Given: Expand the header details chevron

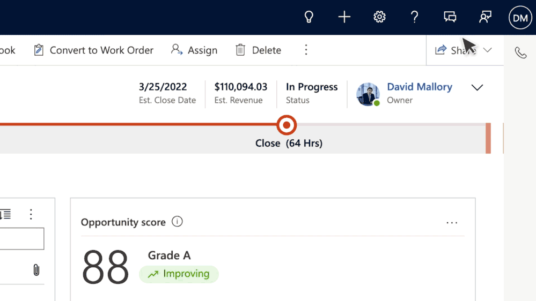Looking at the screenshot, I should 477,87.
